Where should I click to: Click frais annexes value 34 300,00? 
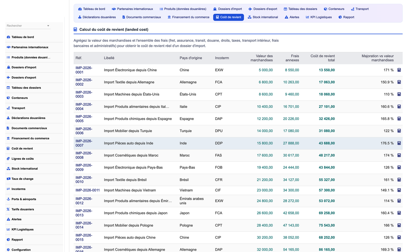click(x=291, y=190)
